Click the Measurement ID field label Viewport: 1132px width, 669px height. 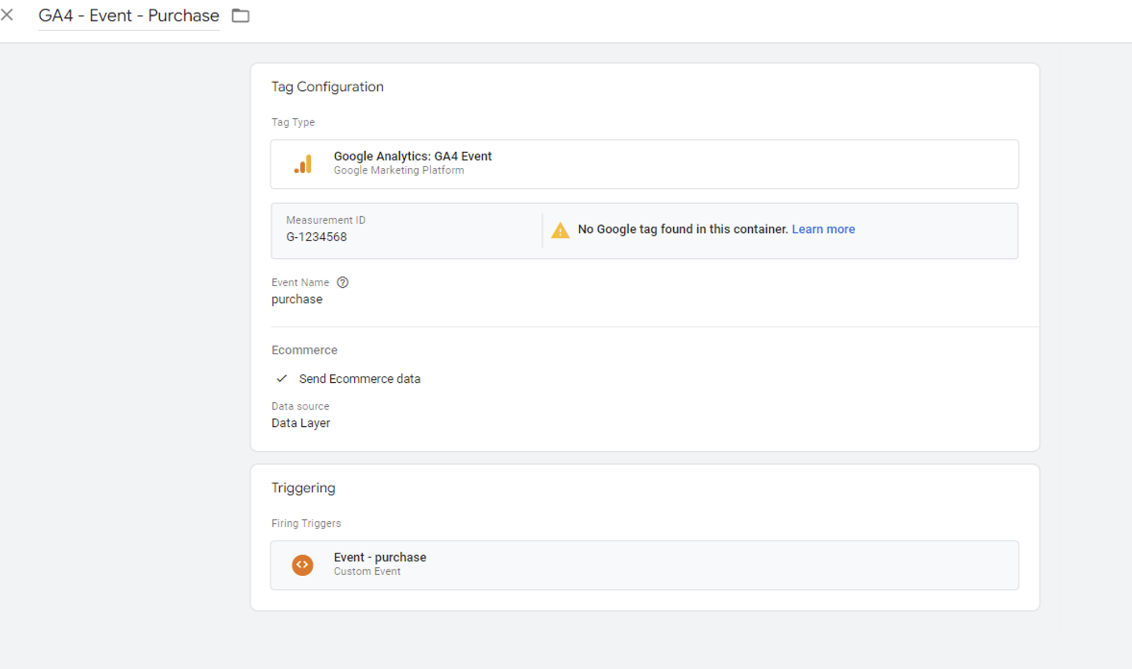[326, 220]
